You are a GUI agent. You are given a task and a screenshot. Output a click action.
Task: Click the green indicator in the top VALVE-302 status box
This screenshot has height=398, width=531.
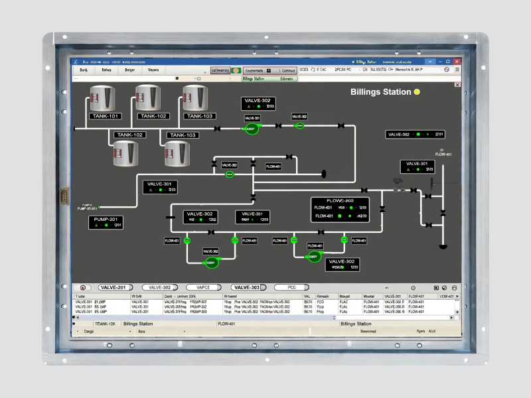click(x=259, y=106)
